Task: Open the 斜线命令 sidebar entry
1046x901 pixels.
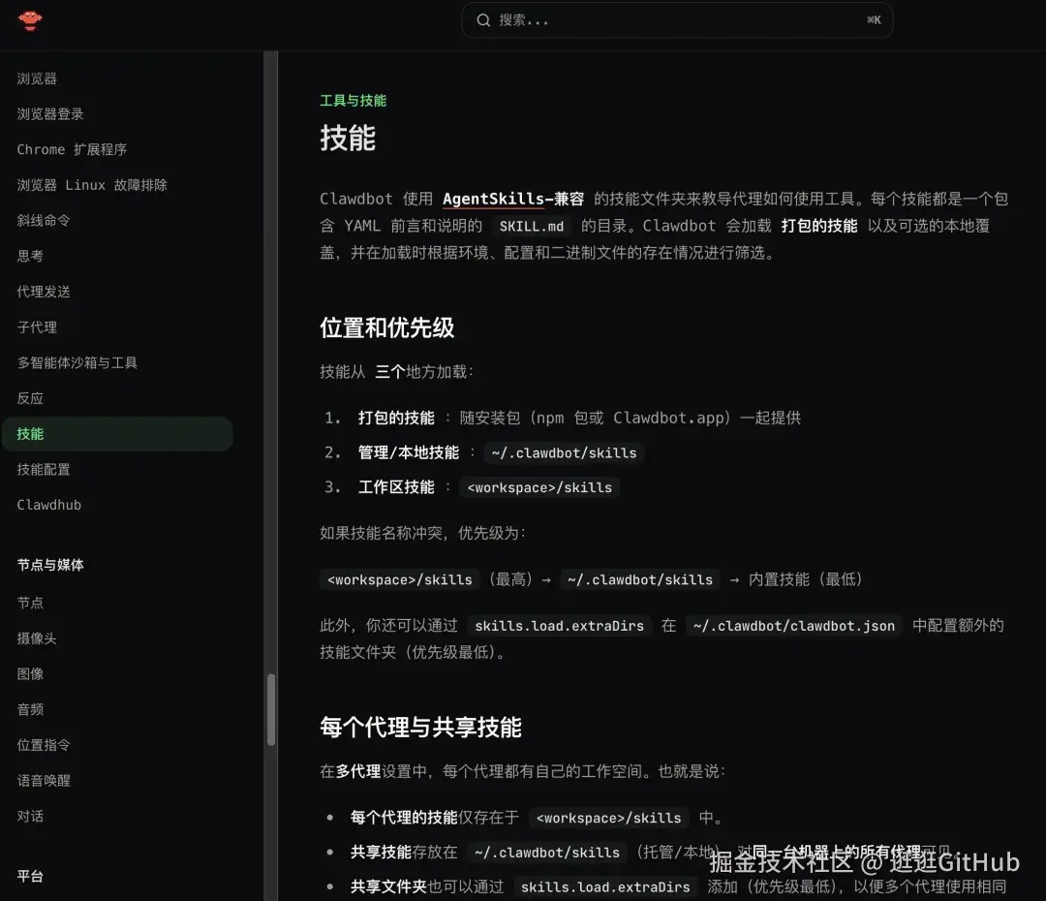Action: tap(48, 220)
